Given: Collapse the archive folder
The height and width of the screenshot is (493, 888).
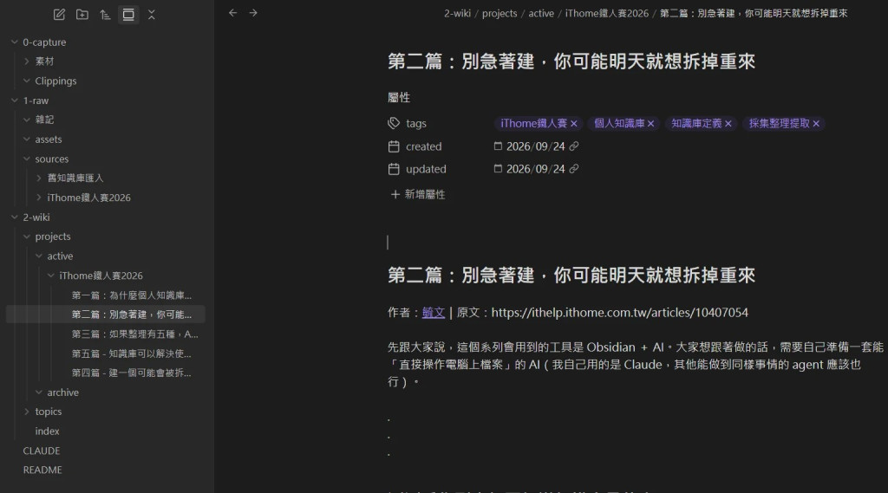Looking at the screenshot, I should point(38,392).
